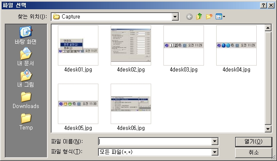Click the 4desk06.jpg file name label
The height and width of the screenshot is (161, 277).
pos(131,128)
